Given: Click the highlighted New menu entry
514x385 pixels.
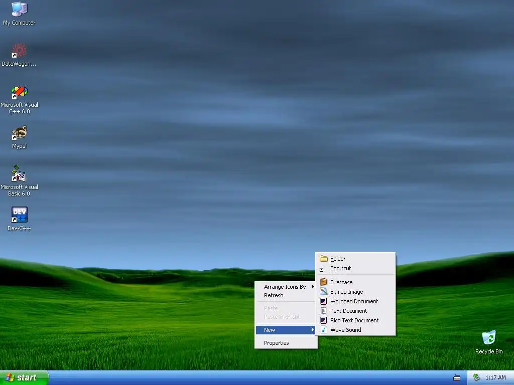Looking at the screenshot, I should point(286,330).
